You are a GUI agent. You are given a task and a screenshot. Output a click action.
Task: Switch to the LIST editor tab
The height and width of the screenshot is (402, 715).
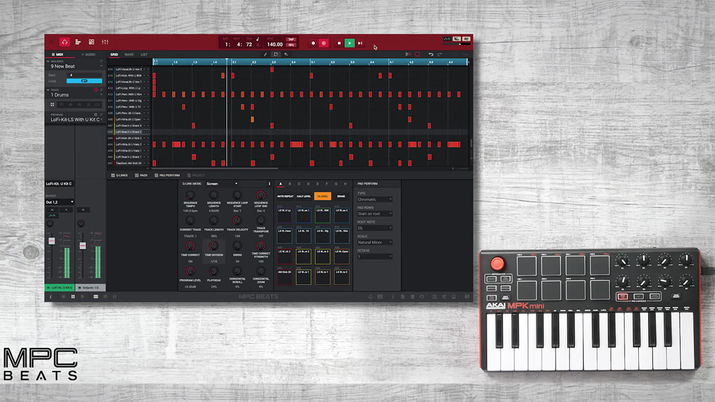(x=144, y=54)
